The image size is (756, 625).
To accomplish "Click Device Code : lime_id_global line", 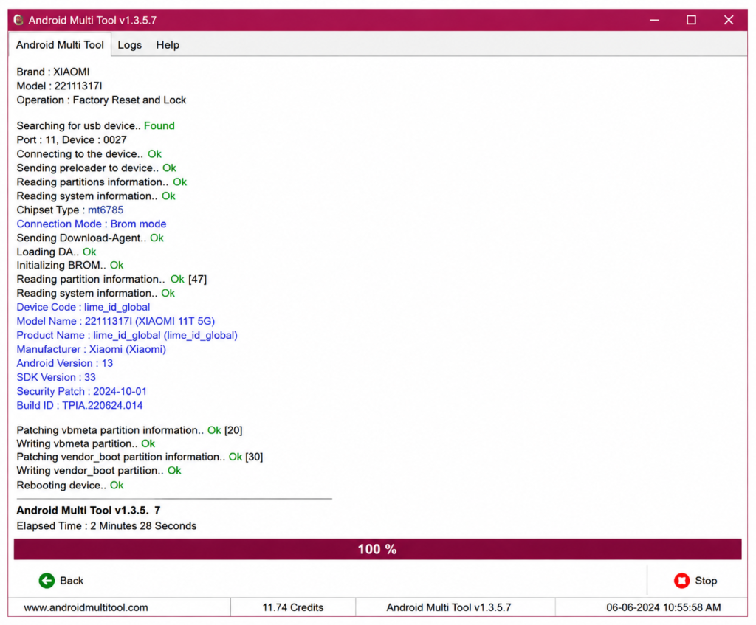I will pyautogui.click(x=83, y=307).
